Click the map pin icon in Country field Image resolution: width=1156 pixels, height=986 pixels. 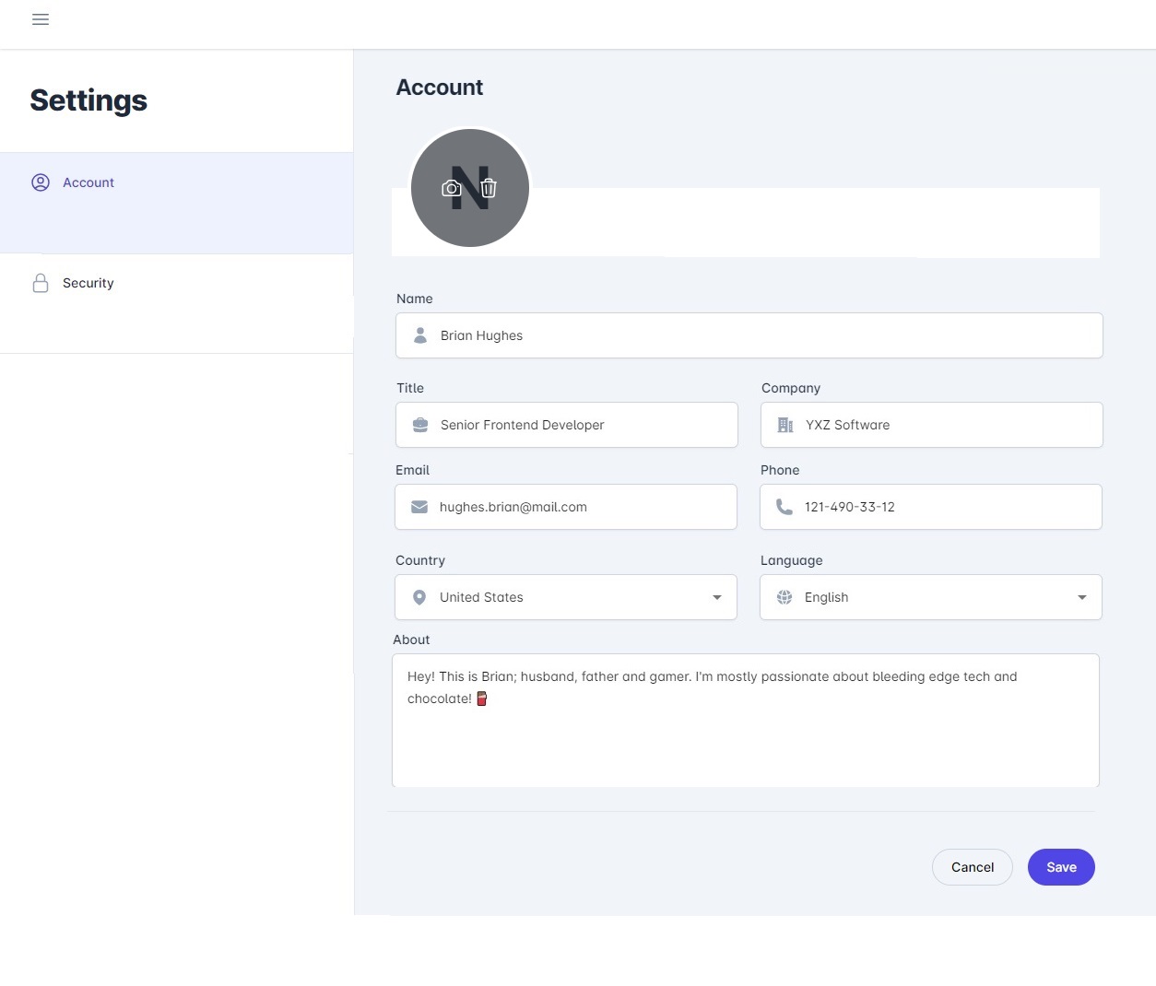(419, 597)
